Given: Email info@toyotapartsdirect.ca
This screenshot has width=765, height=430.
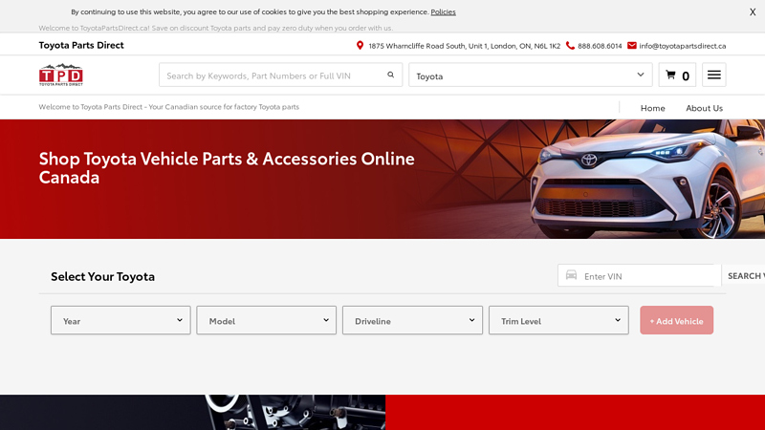Looking at the screenshot, I should [683, 46].
